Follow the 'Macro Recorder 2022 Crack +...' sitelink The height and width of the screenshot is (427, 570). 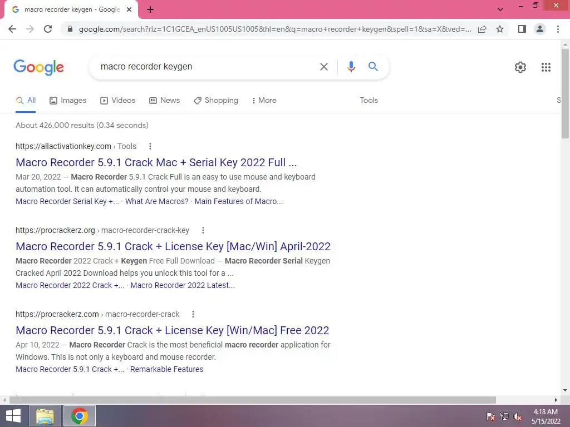70,285
